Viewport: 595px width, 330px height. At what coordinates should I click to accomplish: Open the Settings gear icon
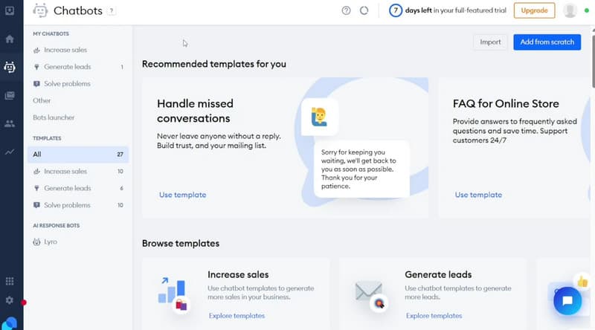click(x=10, y=300)
